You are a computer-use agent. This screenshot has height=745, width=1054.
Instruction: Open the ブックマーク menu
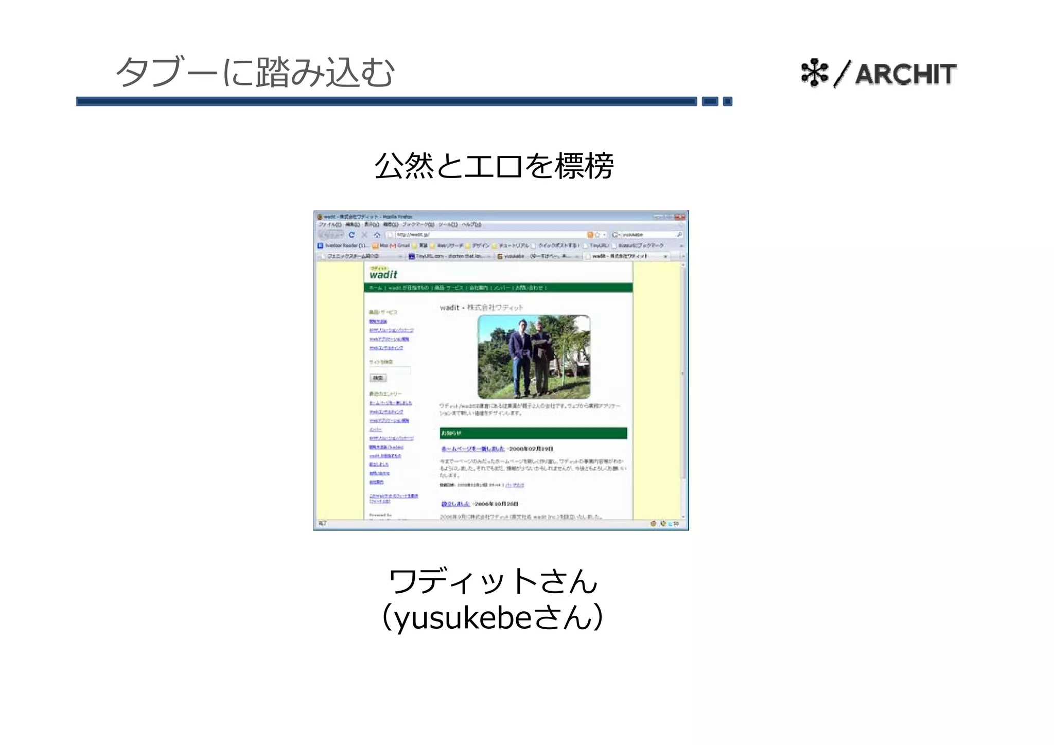coord(418,225)
